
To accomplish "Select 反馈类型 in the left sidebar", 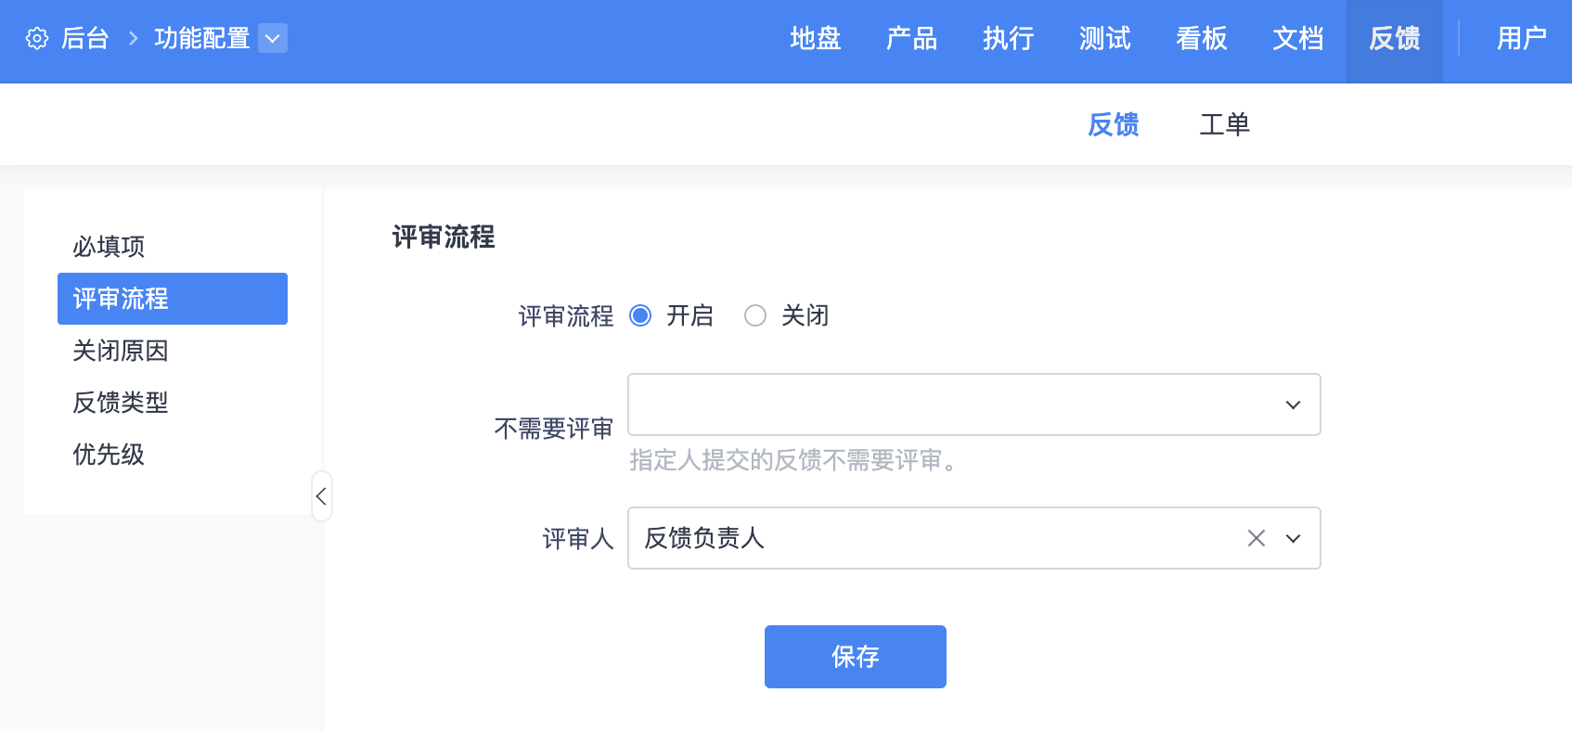I will [x=121, y=403].
